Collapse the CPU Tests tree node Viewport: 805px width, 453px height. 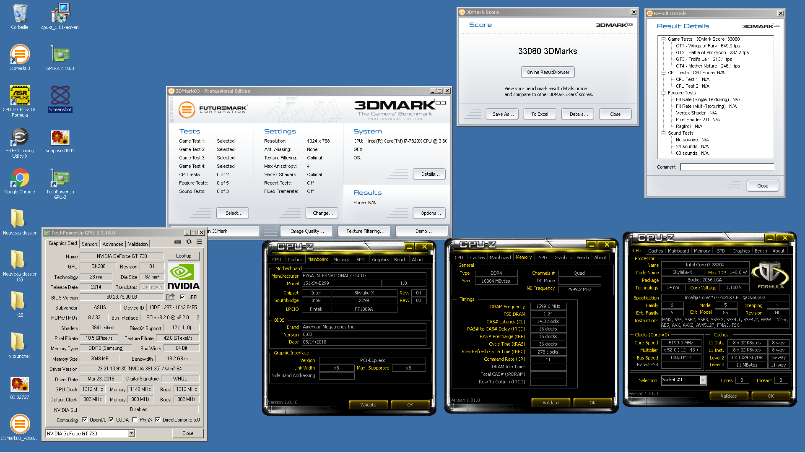[x=663, y=73]
